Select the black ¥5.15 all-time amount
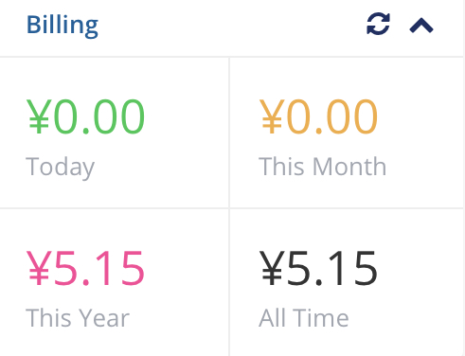 pyautogui.click(x=318, y=268)
